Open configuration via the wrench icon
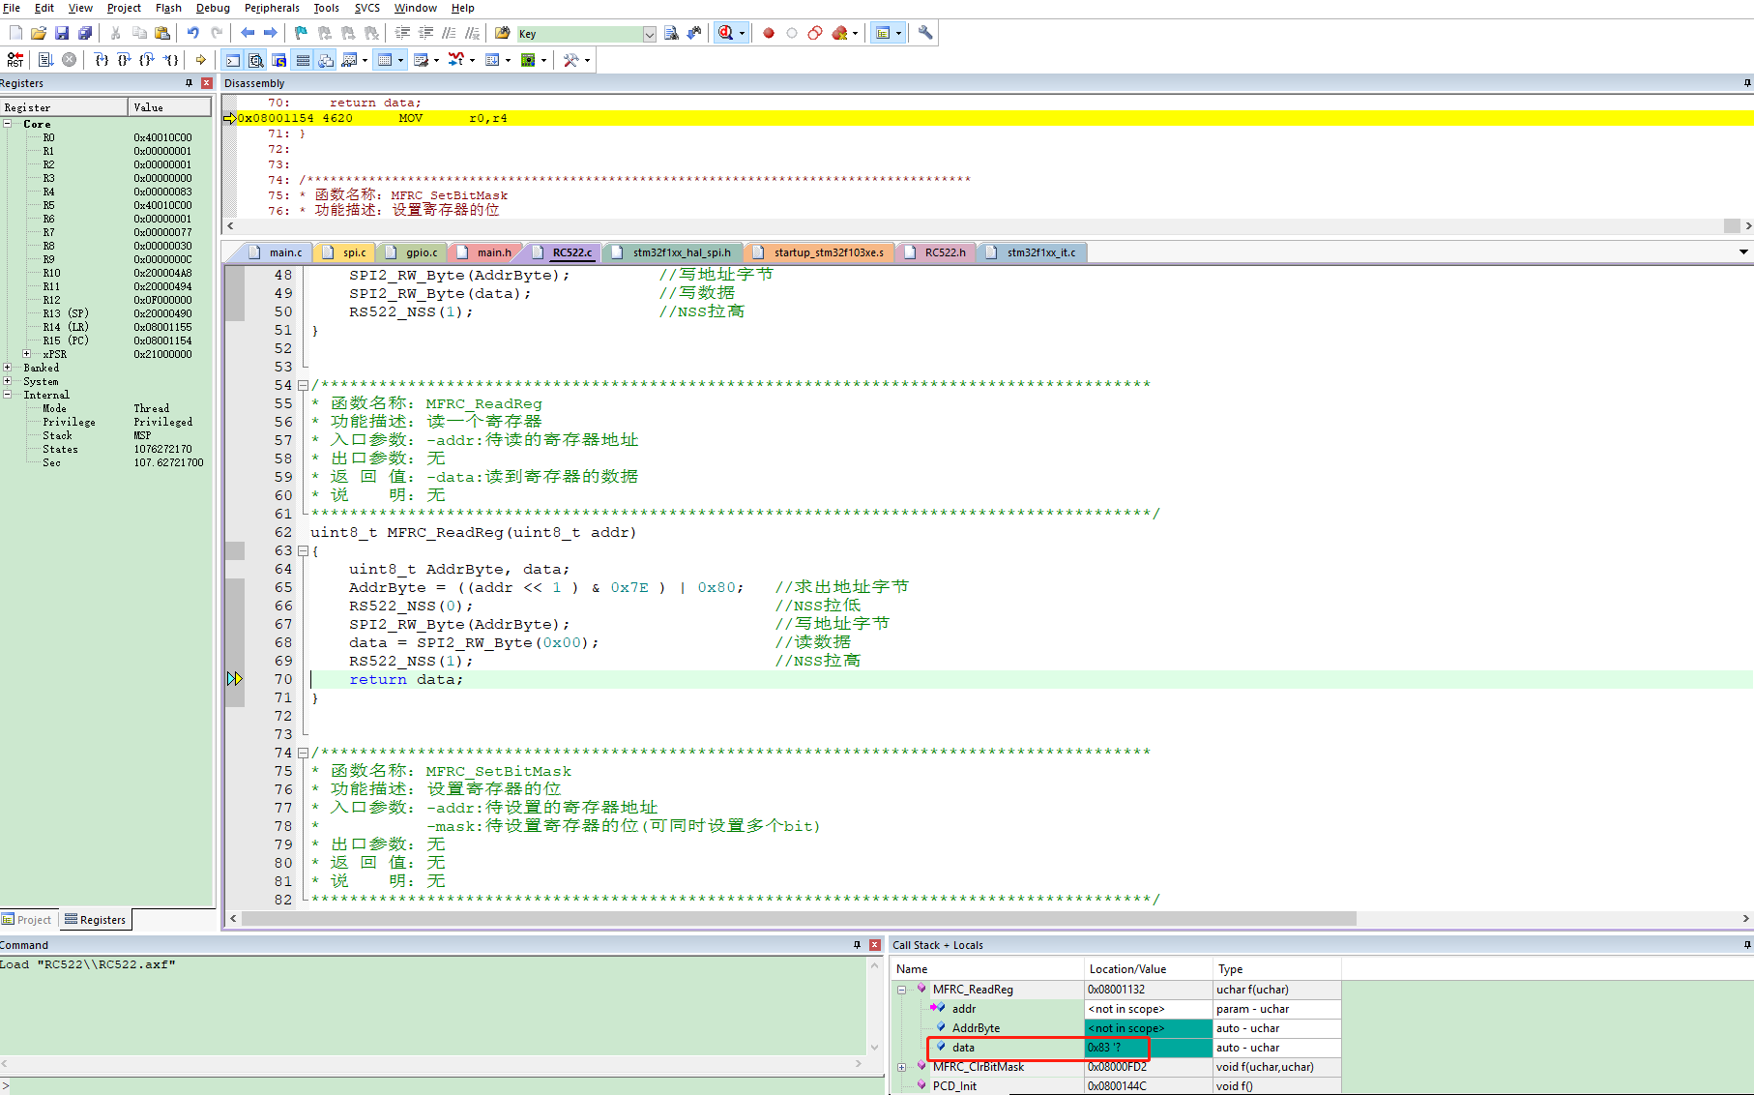This screenshot has width=1754, height=1095. tap(925, 33)
